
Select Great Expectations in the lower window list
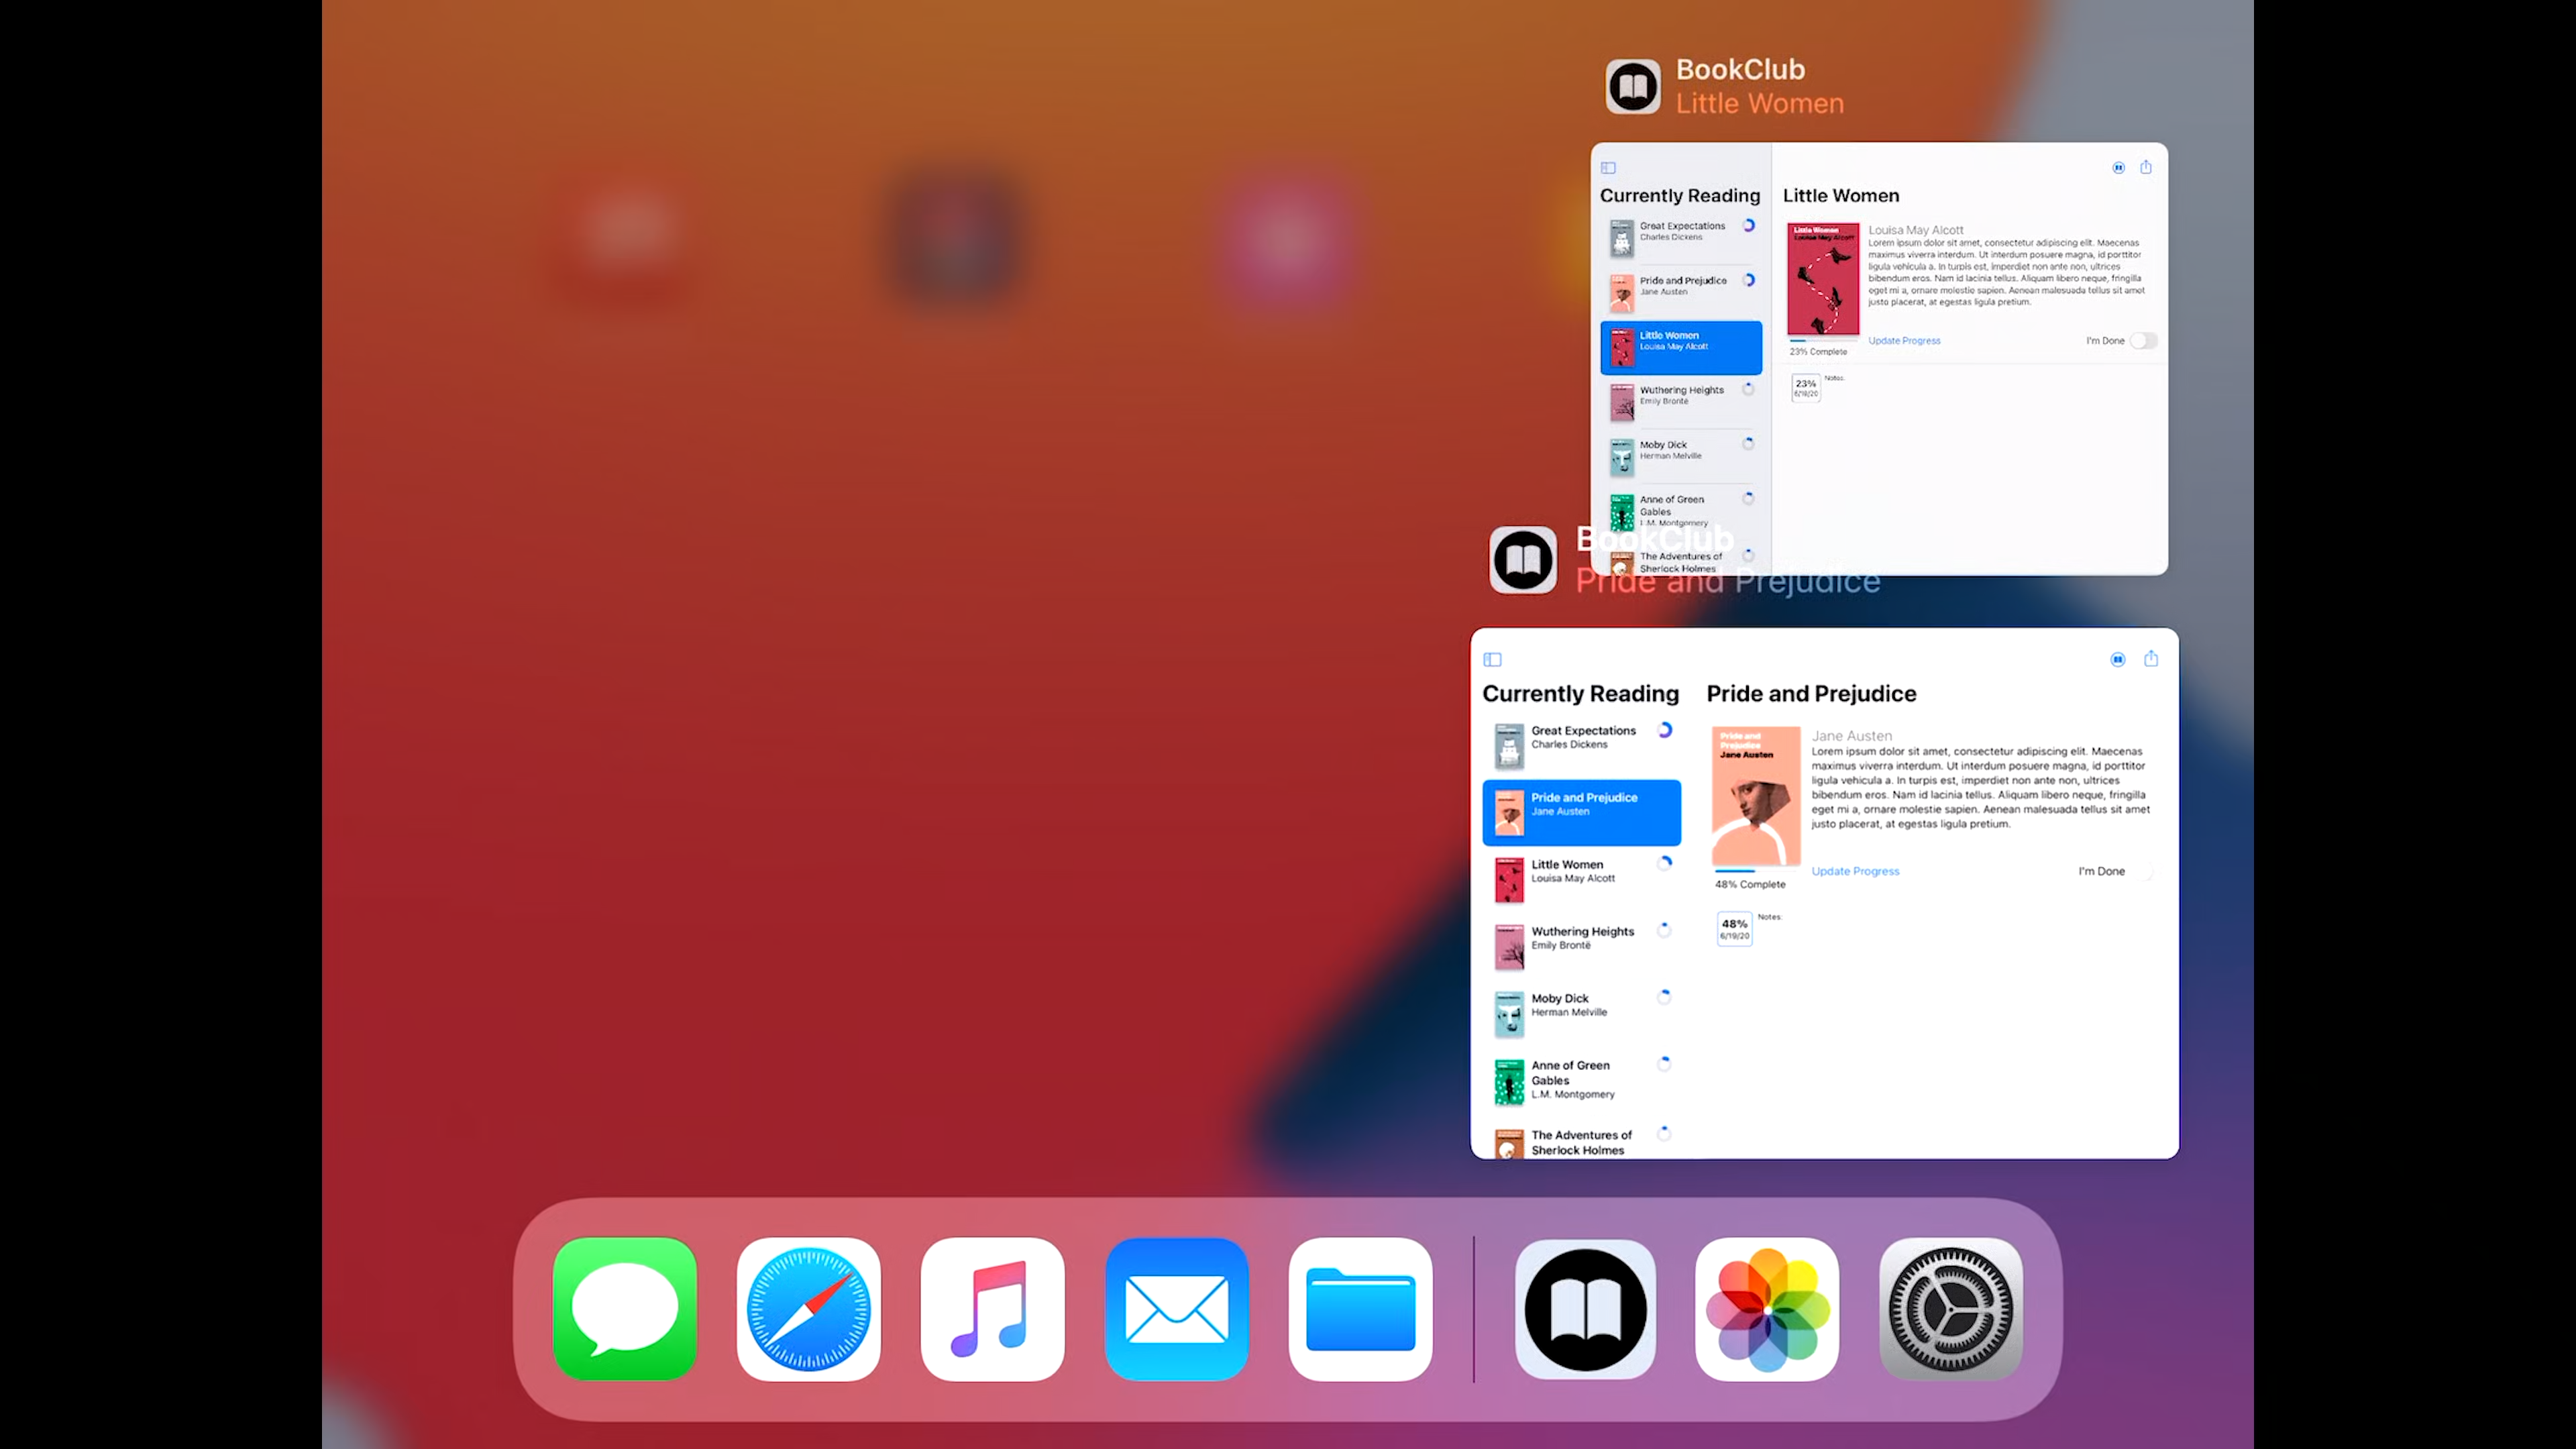click(x=1582, y=745)
